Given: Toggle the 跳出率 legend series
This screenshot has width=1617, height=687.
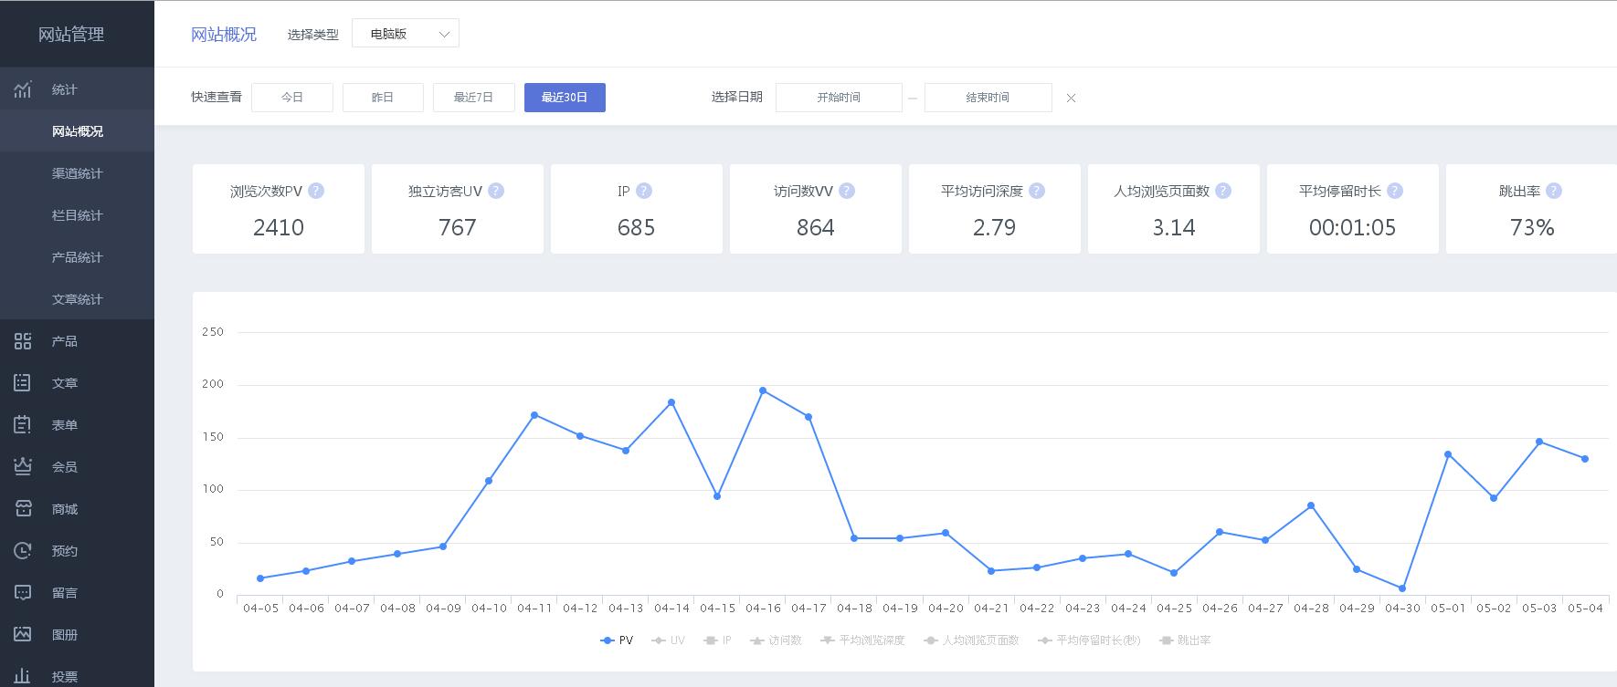Looking at the screenshot, I should (x=1185, y=640).
